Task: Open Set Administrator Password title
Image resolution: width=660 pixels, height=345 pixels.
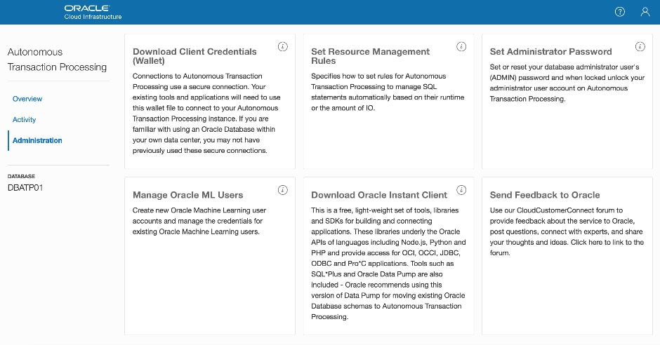Action: [550, 52]
